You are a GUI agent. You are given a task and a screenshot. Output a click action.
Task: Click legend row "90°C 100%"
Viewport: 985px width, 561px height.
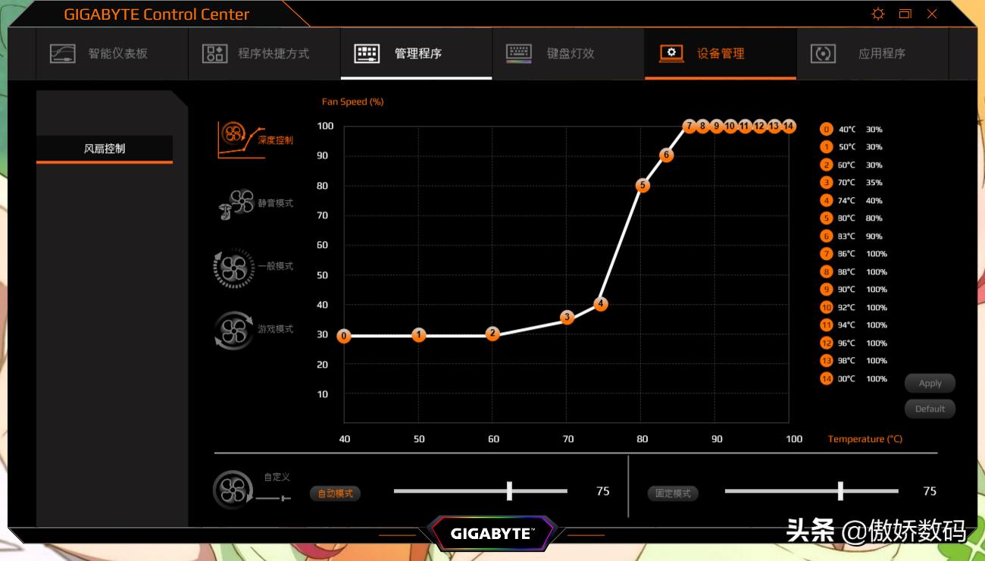[854, 290]
